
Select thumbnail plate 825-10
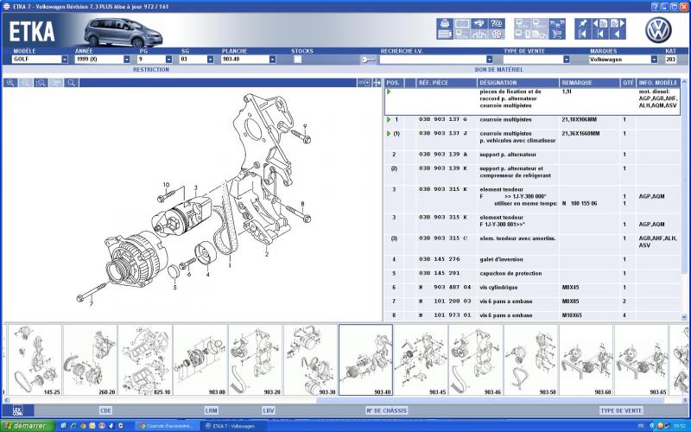145,359
